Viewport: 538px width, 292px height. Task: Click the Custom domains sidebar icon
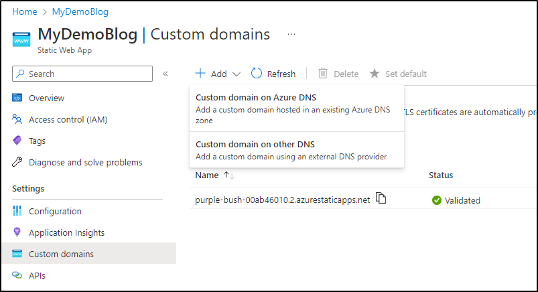pyautogui.click(x=17, y=254)
